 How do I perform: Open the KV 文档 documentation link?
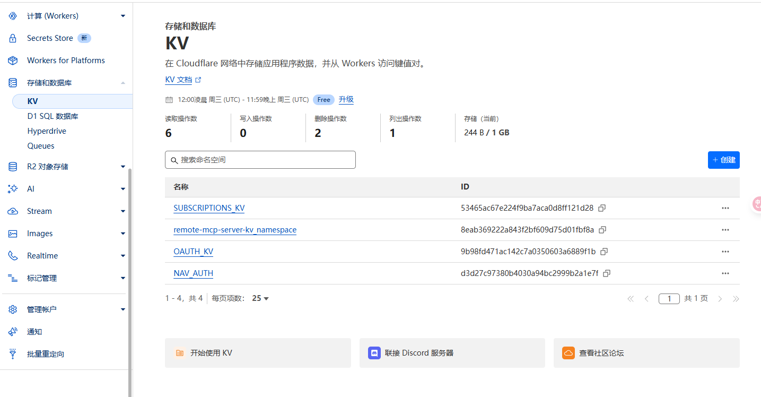pos(179,80)
